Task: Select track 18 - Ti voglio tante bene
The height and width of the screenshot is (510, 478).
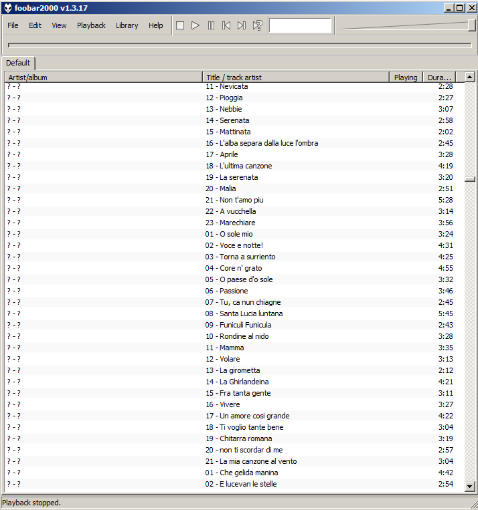Action: (230, 427)
